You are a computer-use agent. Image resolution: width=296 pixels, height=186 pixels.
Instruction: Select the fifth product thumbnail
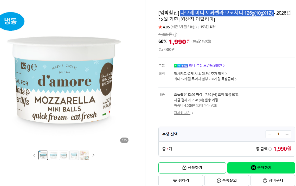(x=84, y=155)
